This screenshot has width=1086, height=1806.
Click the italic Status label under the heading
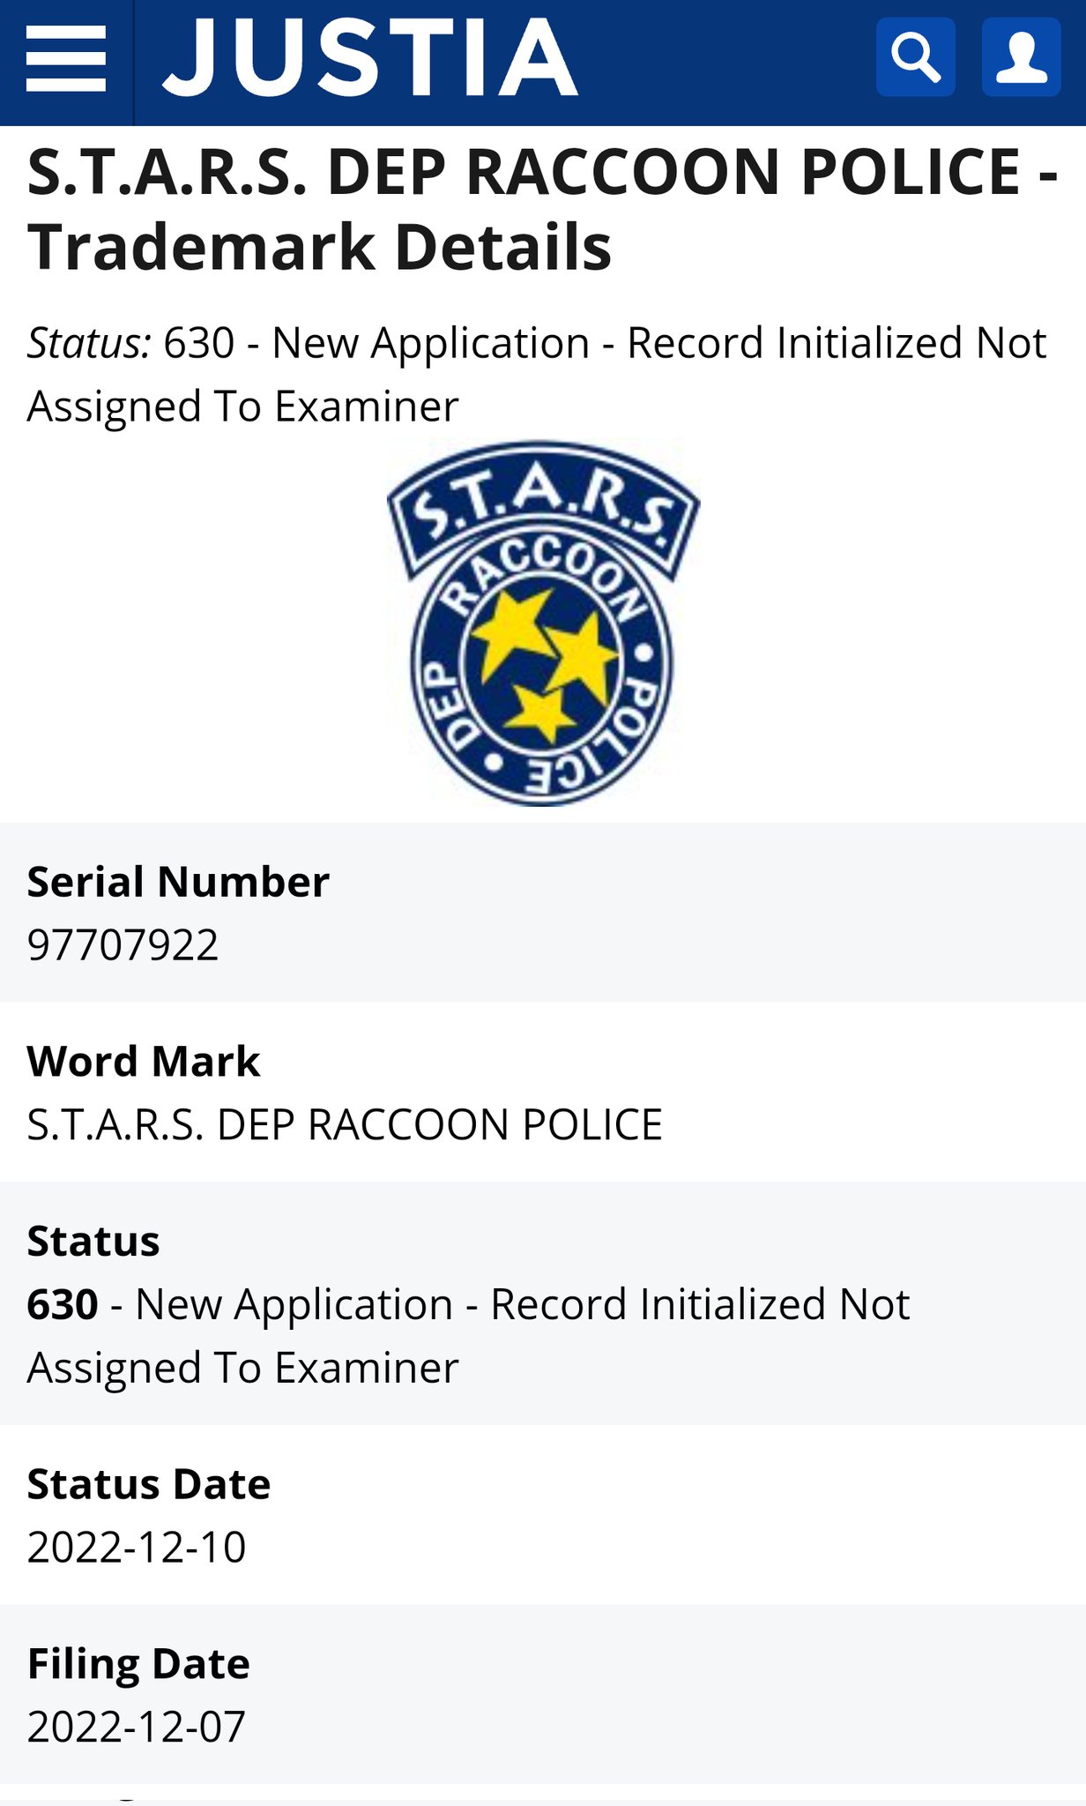tap(89, 343)
